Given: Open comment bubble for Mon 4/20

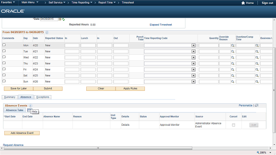Looking at the screenshot, I should pos(4,45).
